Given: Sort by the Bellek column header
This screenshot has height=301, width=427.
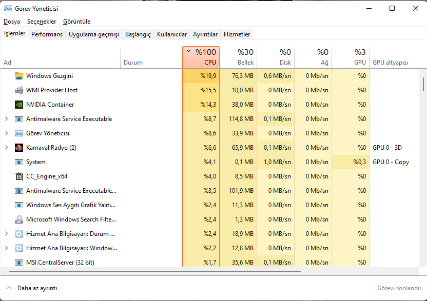Looking at the screenshot, I should (x=238, y=57).
